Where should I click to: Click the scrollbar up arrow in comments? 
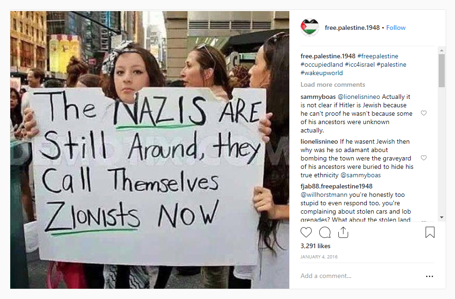[441, 50]
